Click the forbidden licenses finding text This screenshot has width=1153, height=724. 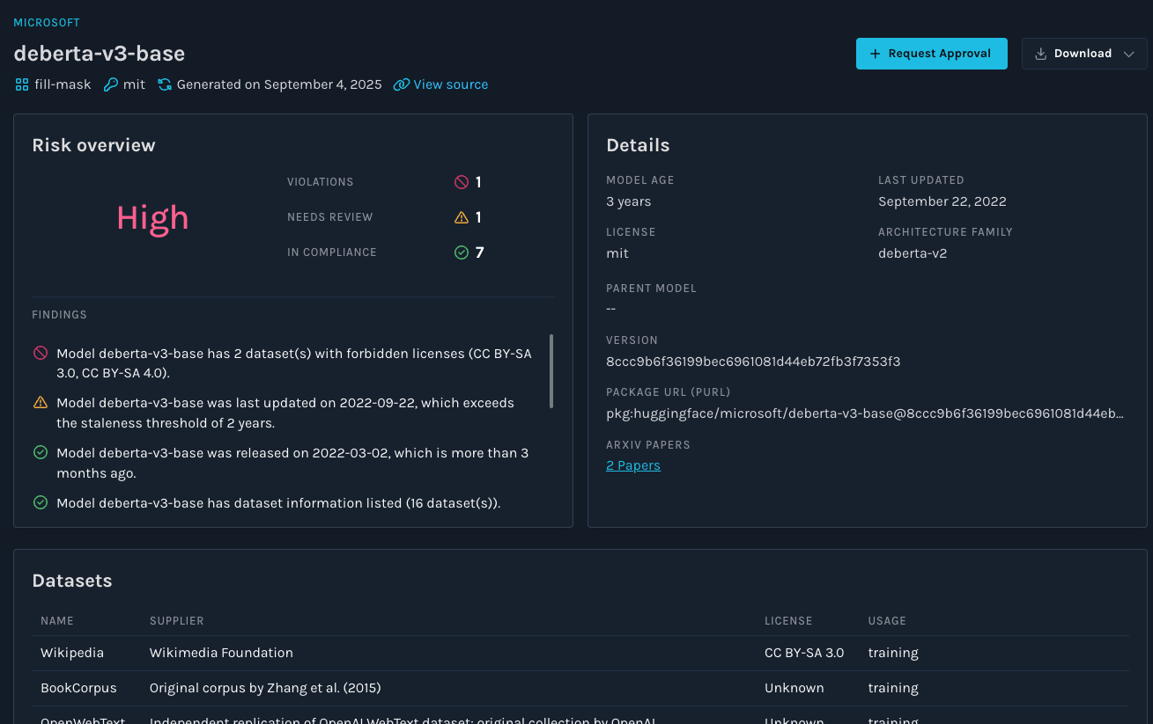pos(294,363)
